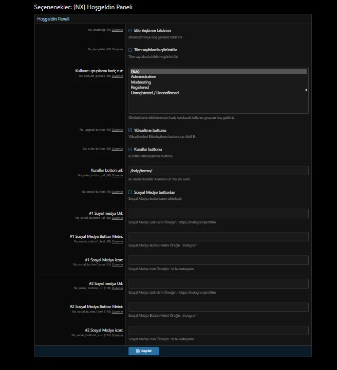Pick Registered in the excluded groups list
337x370 pixels.
140,88
